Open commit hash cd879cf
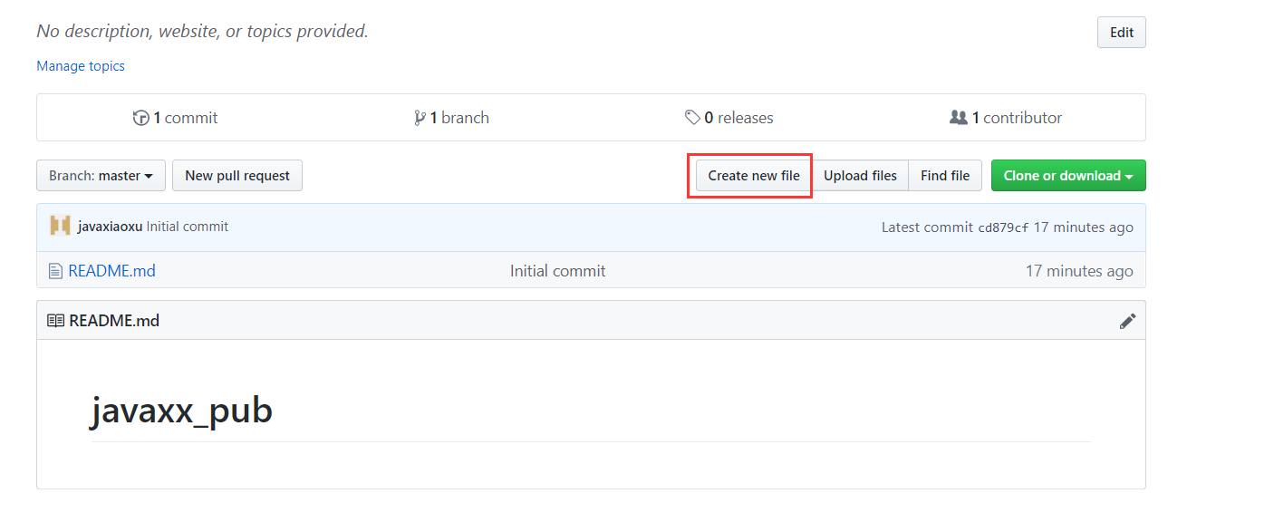1274x532 pixels. 1003,227
